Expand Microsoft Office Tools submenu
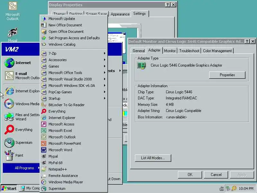The width and height of the screenshot is (257, 193). (x=74, y=73)
